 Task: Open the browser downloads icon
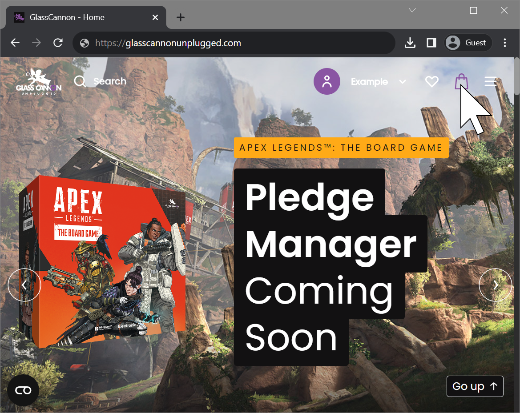point(410,43)
